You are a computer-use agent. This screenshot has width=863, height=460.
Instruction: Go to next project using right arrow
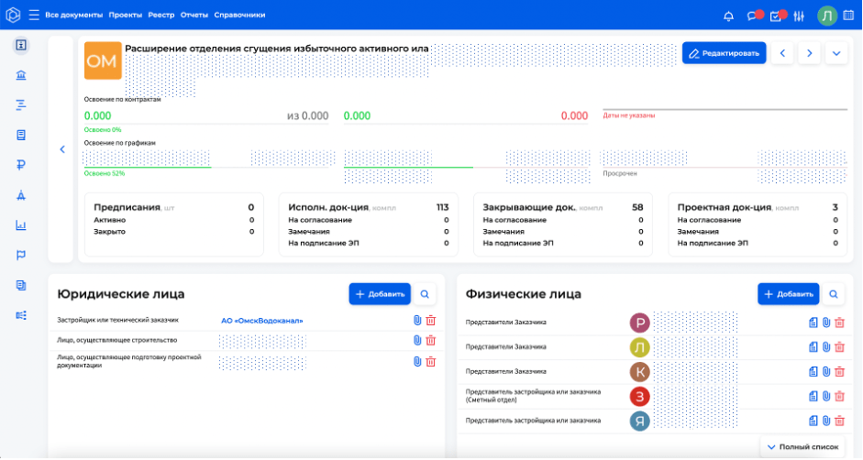tap(808, 53)
